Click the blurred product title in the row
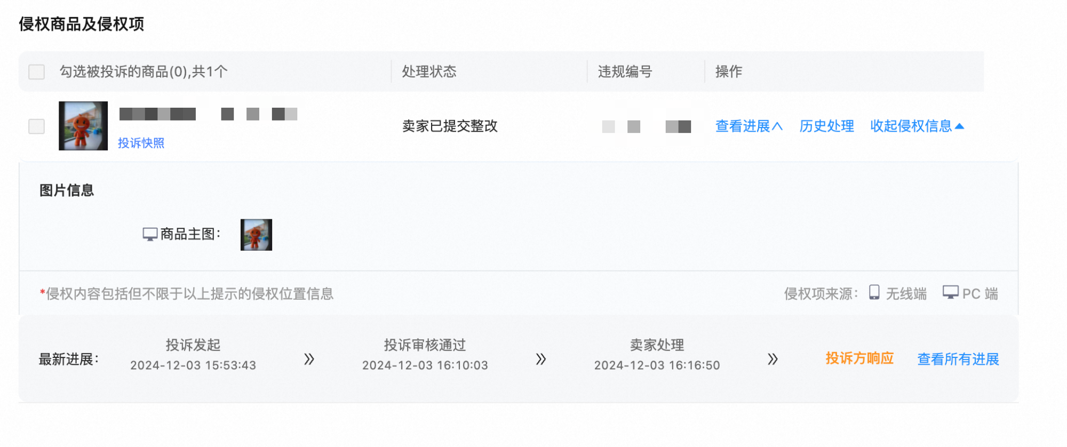This screenshot has height=447, width=1067. click(x=208, y=114)
